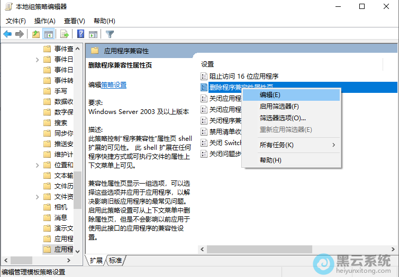This screenshot has height=277, width=399.
Task: Toggle the show/hide action pane icon
Action: coord(93,34)
